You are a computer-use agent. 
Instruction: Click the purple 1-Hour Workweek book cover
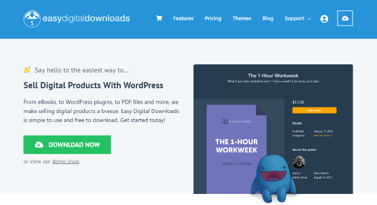pyautogui.click(x=237, y=149)
